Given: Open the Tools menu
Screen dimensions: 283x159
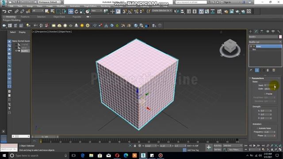Looking at the screenshot, I should [20, 6].
